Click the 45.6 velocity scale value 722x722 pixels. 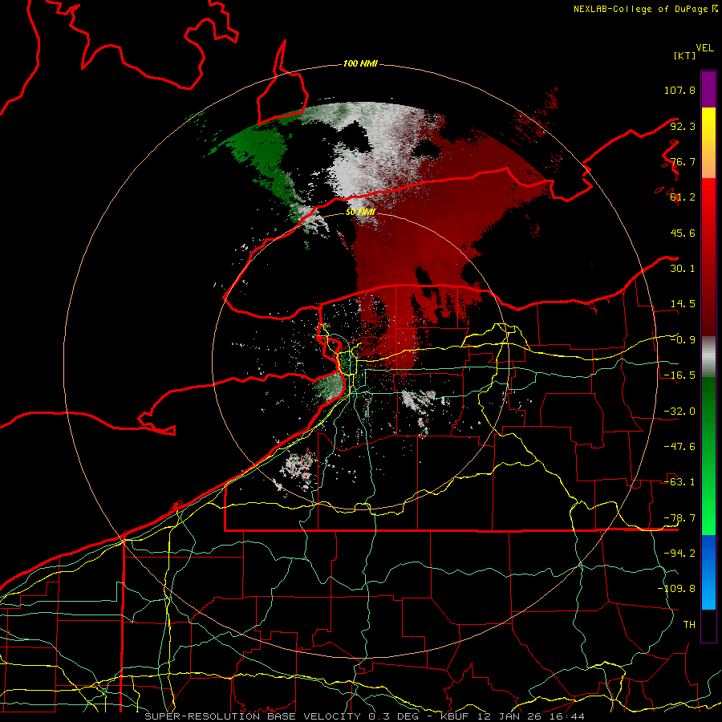pyautogui.click(x=683, y=233)
